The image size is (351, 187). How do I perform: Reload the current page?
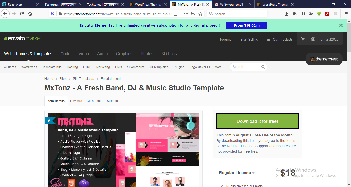coord(22,14)
